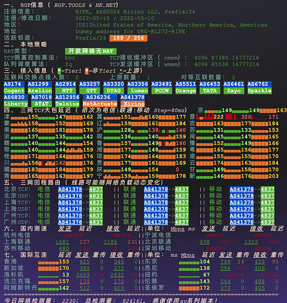Image resolution: width=287 pixels, height=303 pixels.
Task: Click the Los Angeles latency value 13
Action: tap(65, 275)
